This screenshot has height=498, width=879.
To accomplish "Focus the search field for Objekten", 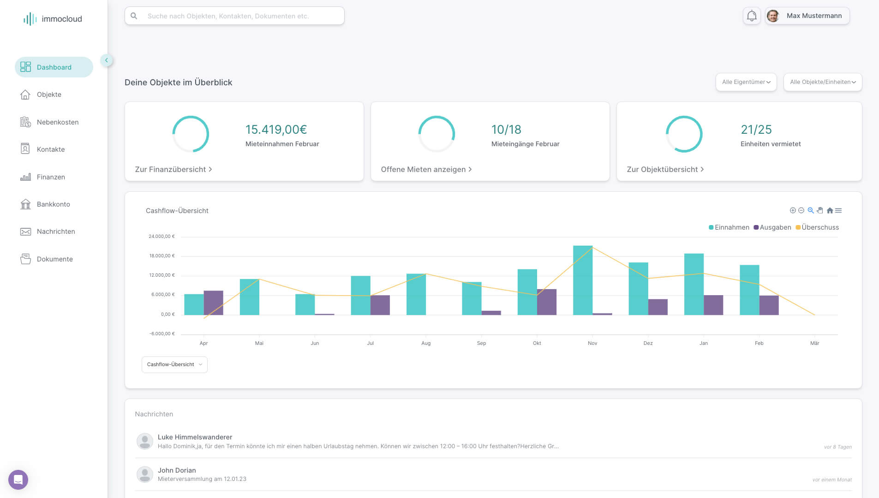I will click(234, 16).
